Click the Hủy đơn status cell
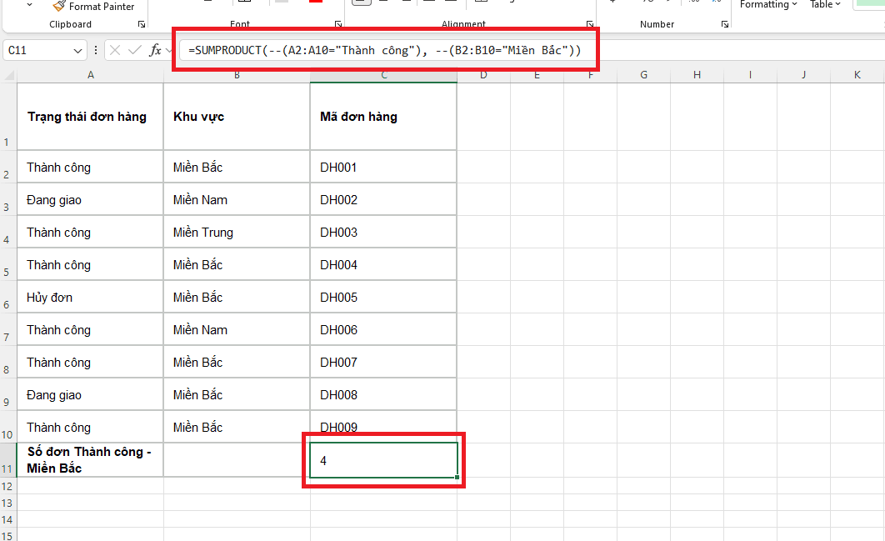Viewport: 885px width, 541px height. tap(90, 297)
